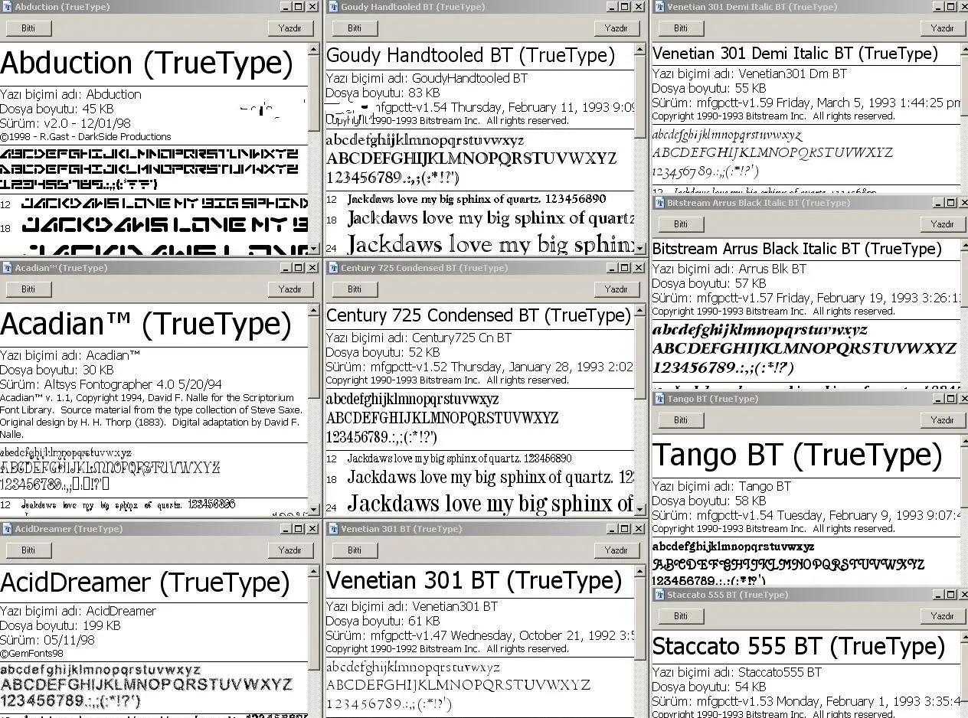The image size is (968, 718).
Task: Click scroll-down arrow in Goudy Handtooled window
Action: [641, 249]
